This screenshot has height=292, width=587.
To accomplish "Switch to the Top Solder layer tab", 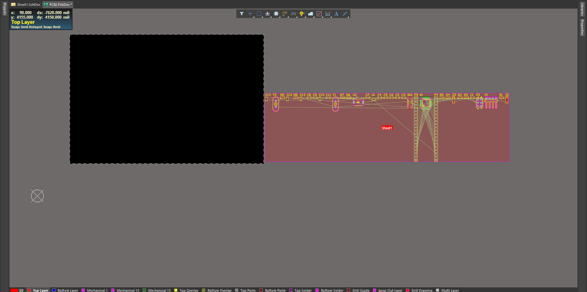I will pyautogui.click(x=301, y=290).
